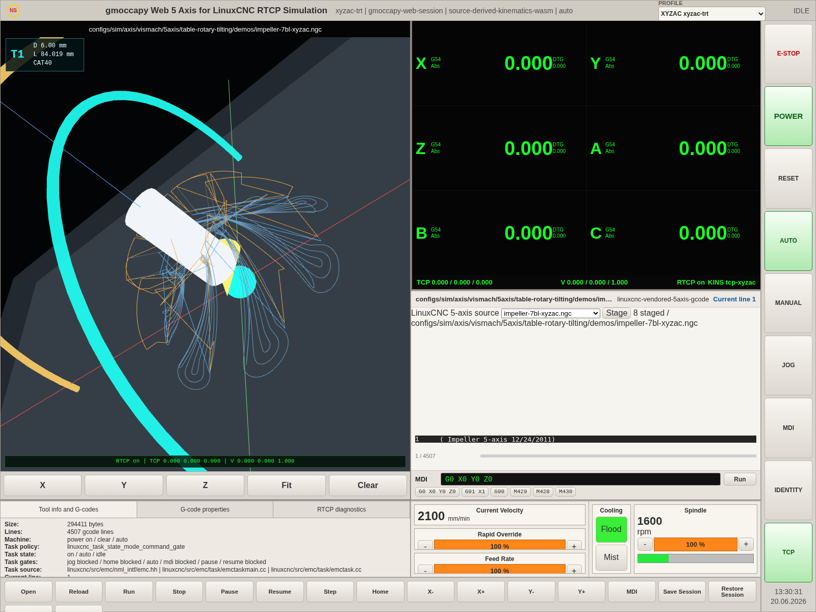Switch to the G-code properties tab
The width and height of the screenshot is (816, 612).
[205, 509]
